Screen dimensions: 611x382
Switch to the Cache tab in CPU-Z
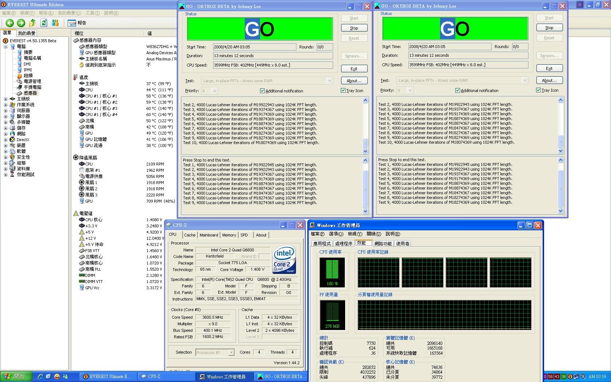pyautogui.click(x=189, y=235)
